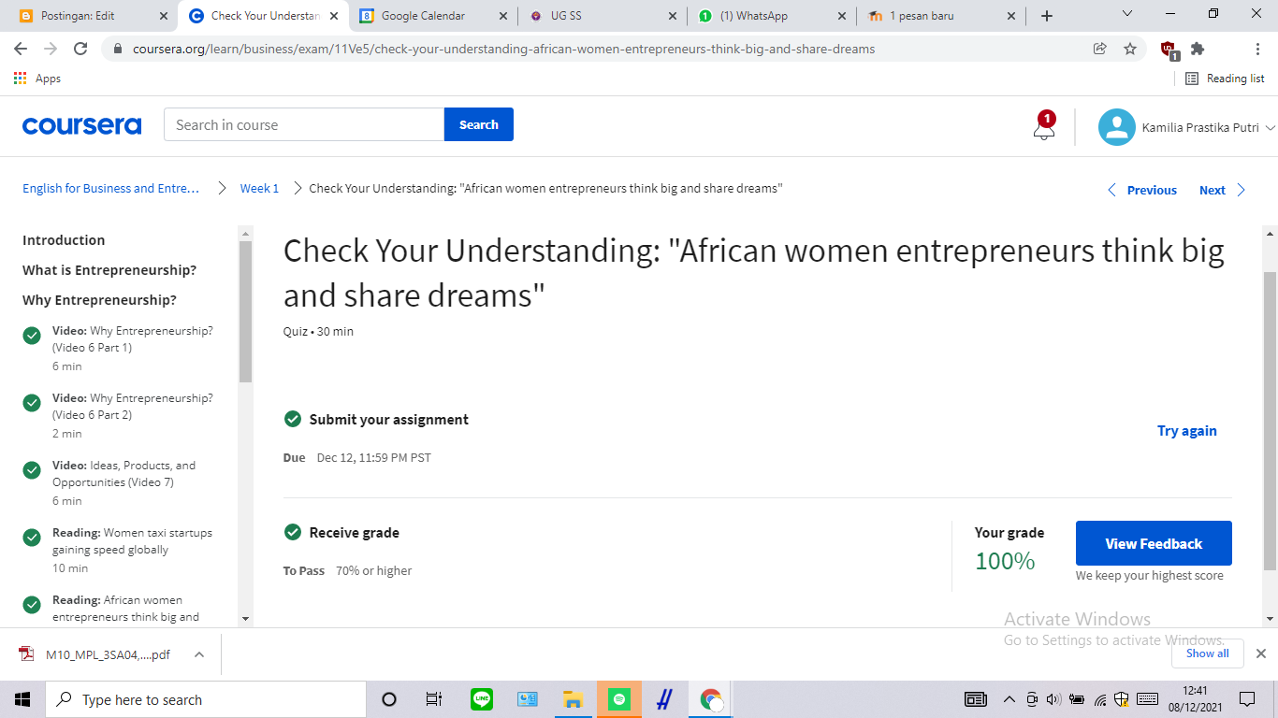
Task: Open the Apps shortcut in bookmarks bar
Action: [x=37, y=79]
